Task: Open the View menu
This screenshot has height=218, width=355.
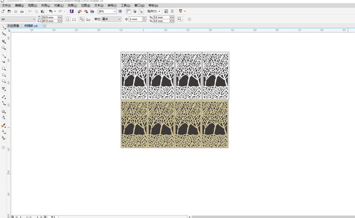Action: click(32, 5)
